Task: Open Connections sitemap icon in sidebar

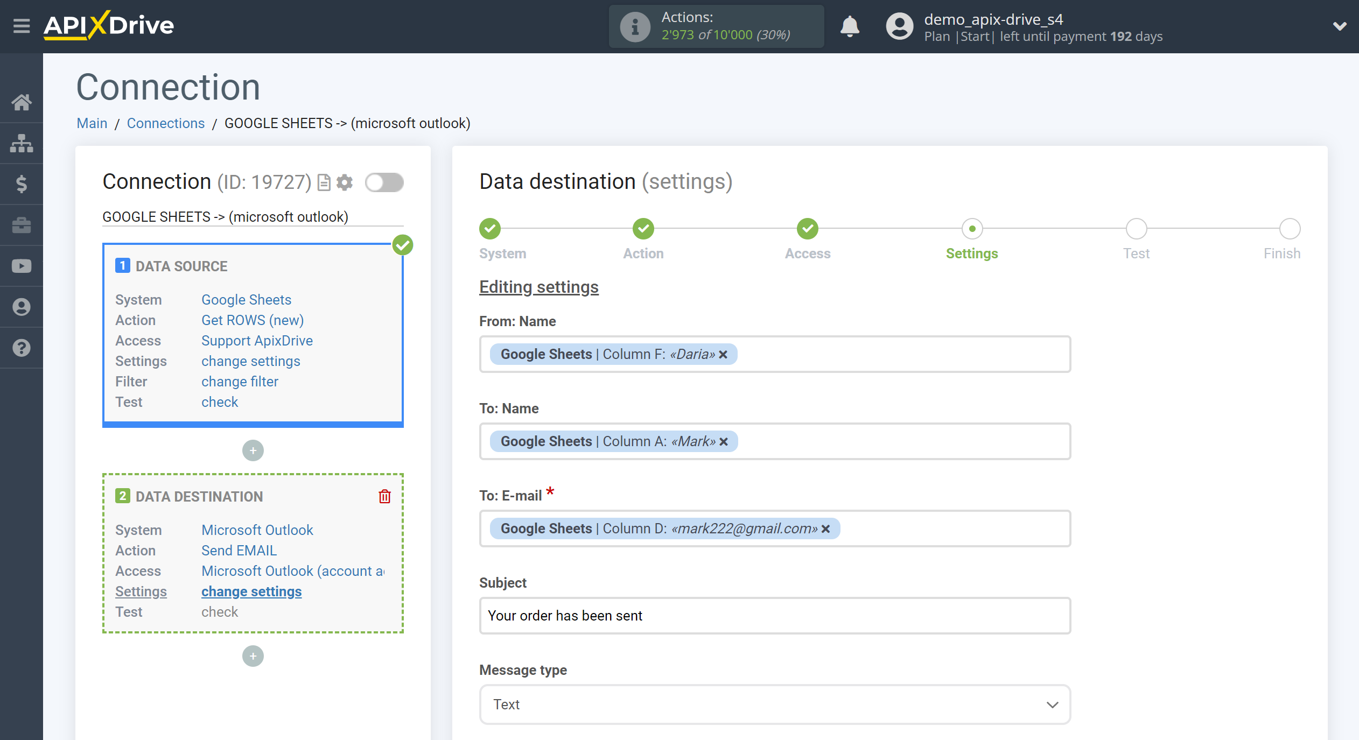Action: (x=22, y=143)
